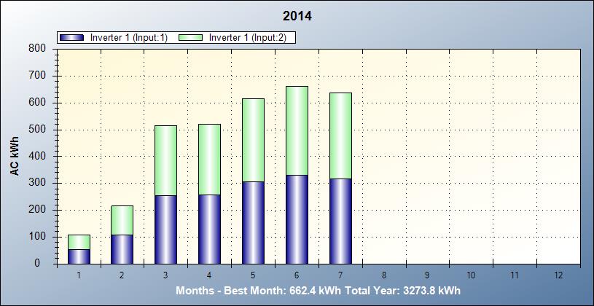The width and height of the screenshot is (594, 306).
Task: Click the 800 label on the Y axis
Action: (37, 48)
